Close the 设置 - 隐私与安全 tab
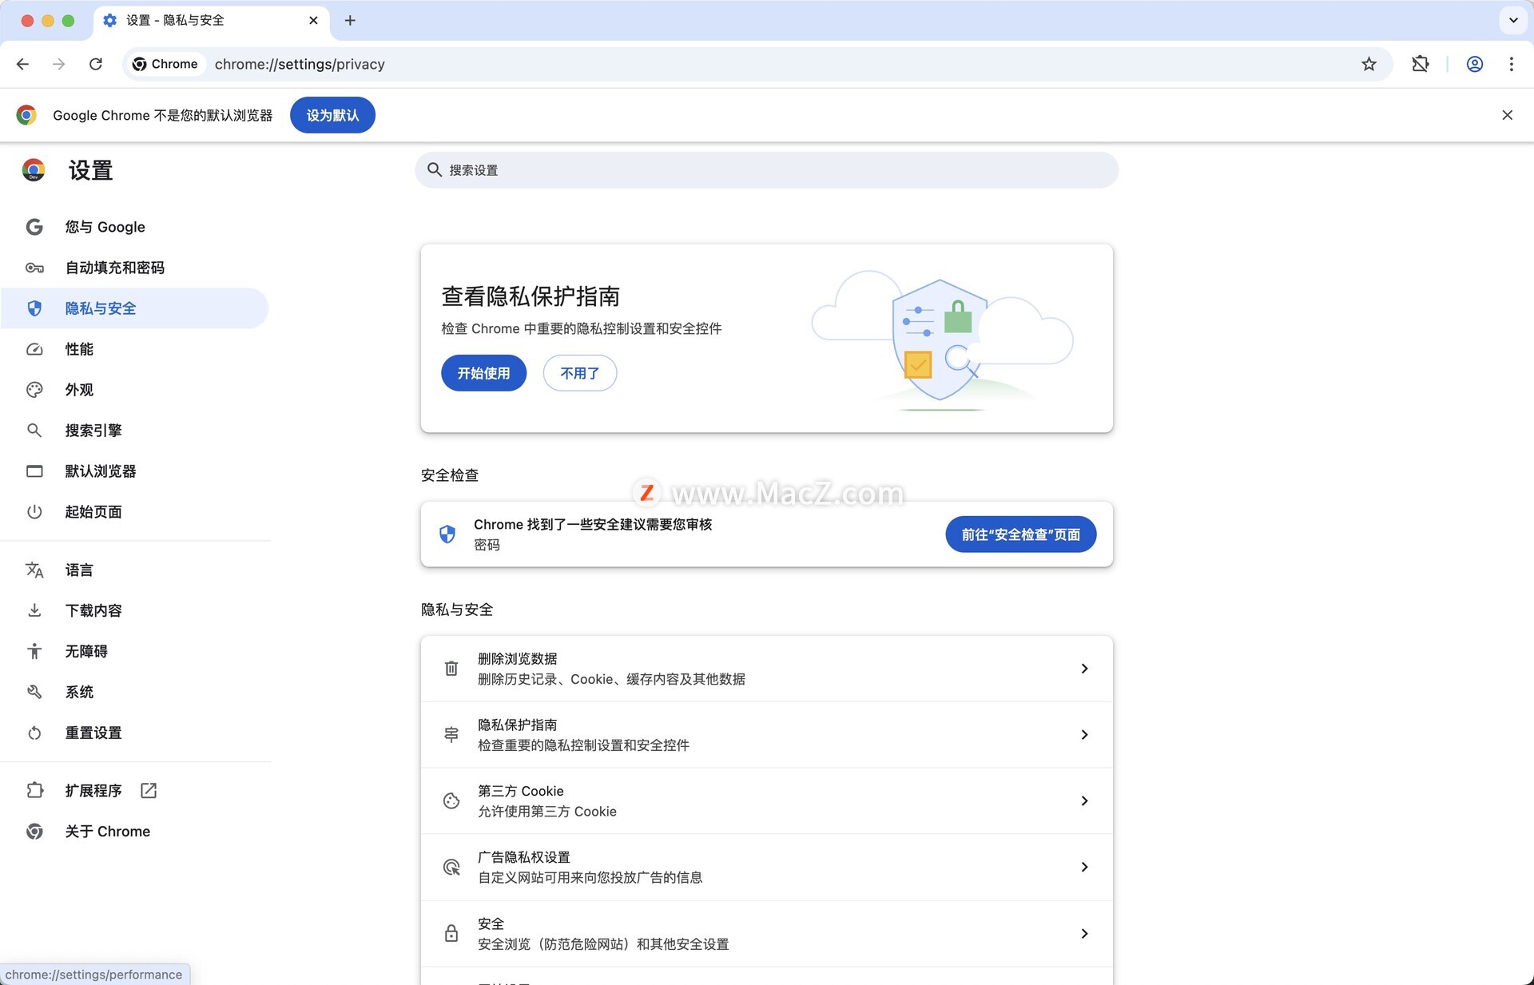Viewport: 1534px width, 985px height. pyautogui.click(x=313, y=21)
